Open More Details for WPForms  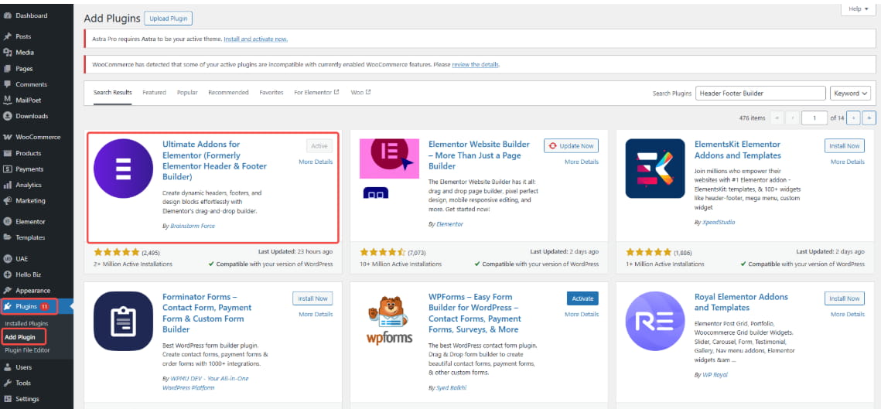coord(582,314)
